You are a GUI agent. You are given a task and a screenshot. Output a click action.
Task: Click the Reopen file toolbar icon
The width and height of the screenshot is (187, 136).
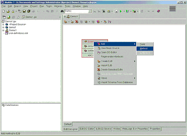pos(13,11)
